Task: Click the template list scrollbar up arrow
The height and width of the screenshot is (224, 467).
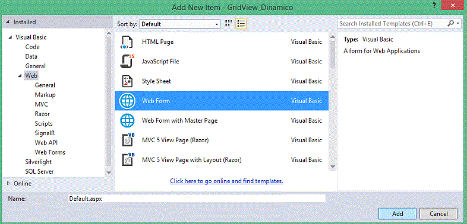Action: click(333, 36)
